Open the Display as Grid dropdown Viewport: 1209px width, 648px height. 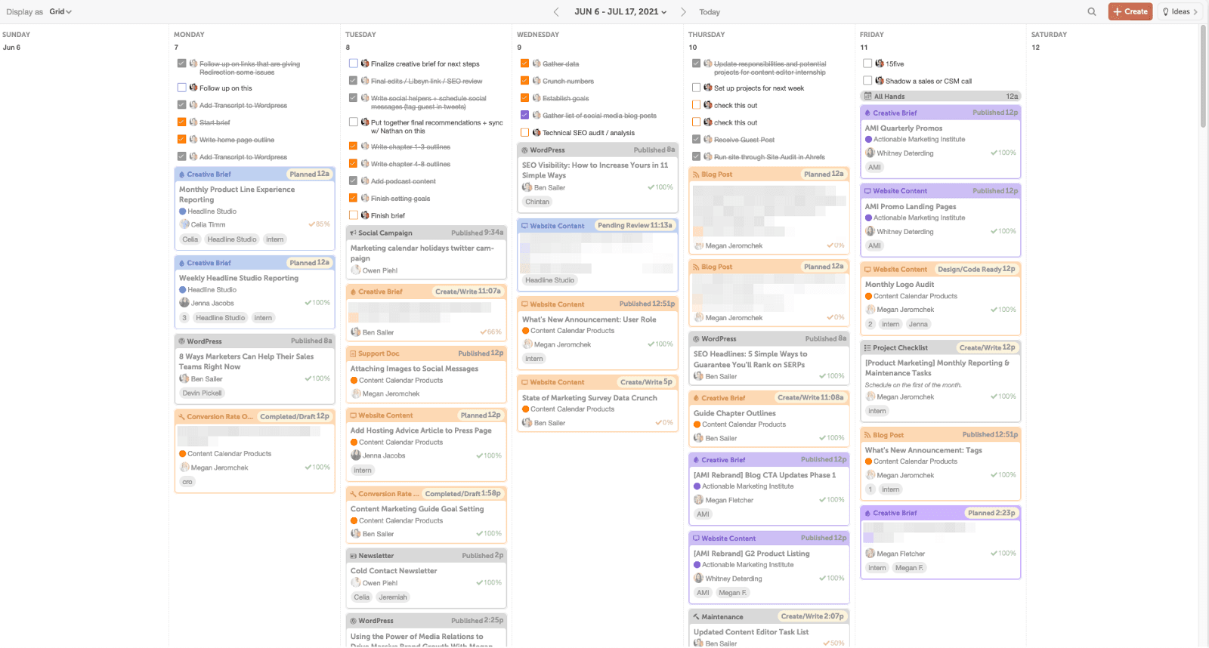click(60, 11)
